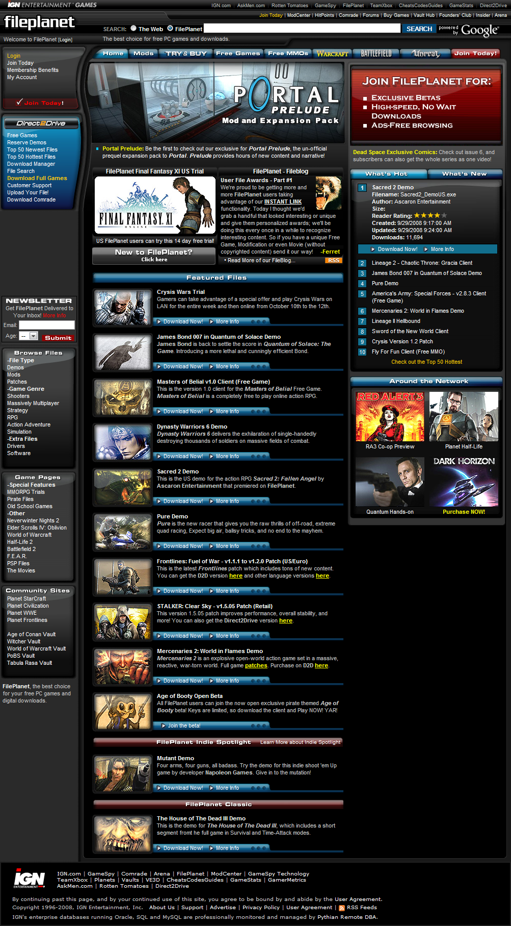Click the STALKER Clear Sky thumbnail
The width and height of the screenshot is (511, 926).
123,621
